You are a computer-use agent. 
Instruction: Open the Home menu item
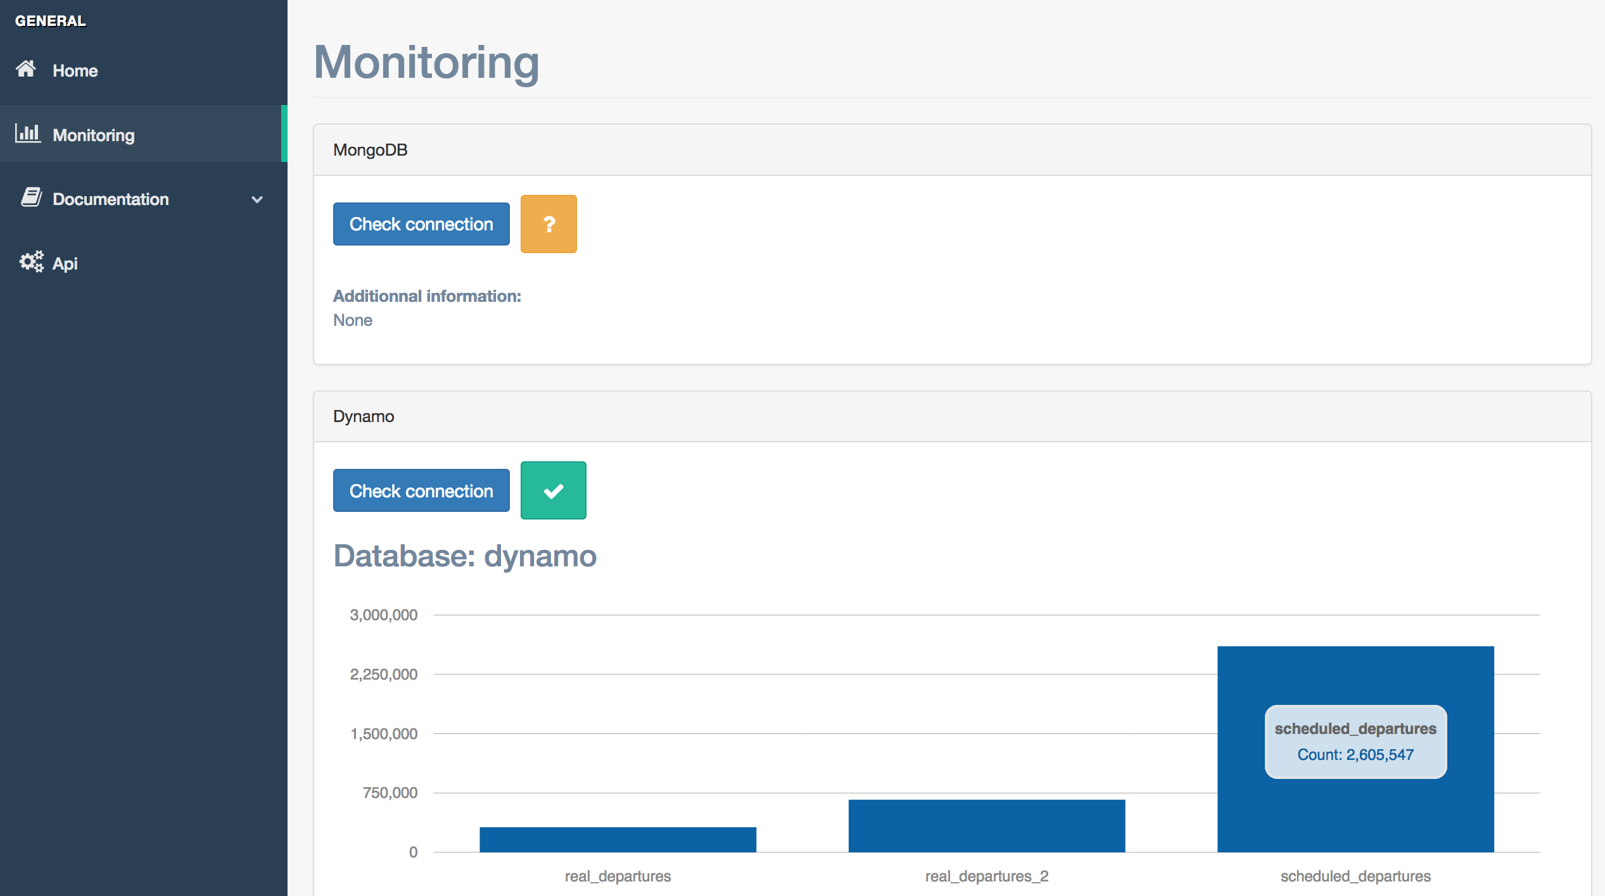[144, 70]
